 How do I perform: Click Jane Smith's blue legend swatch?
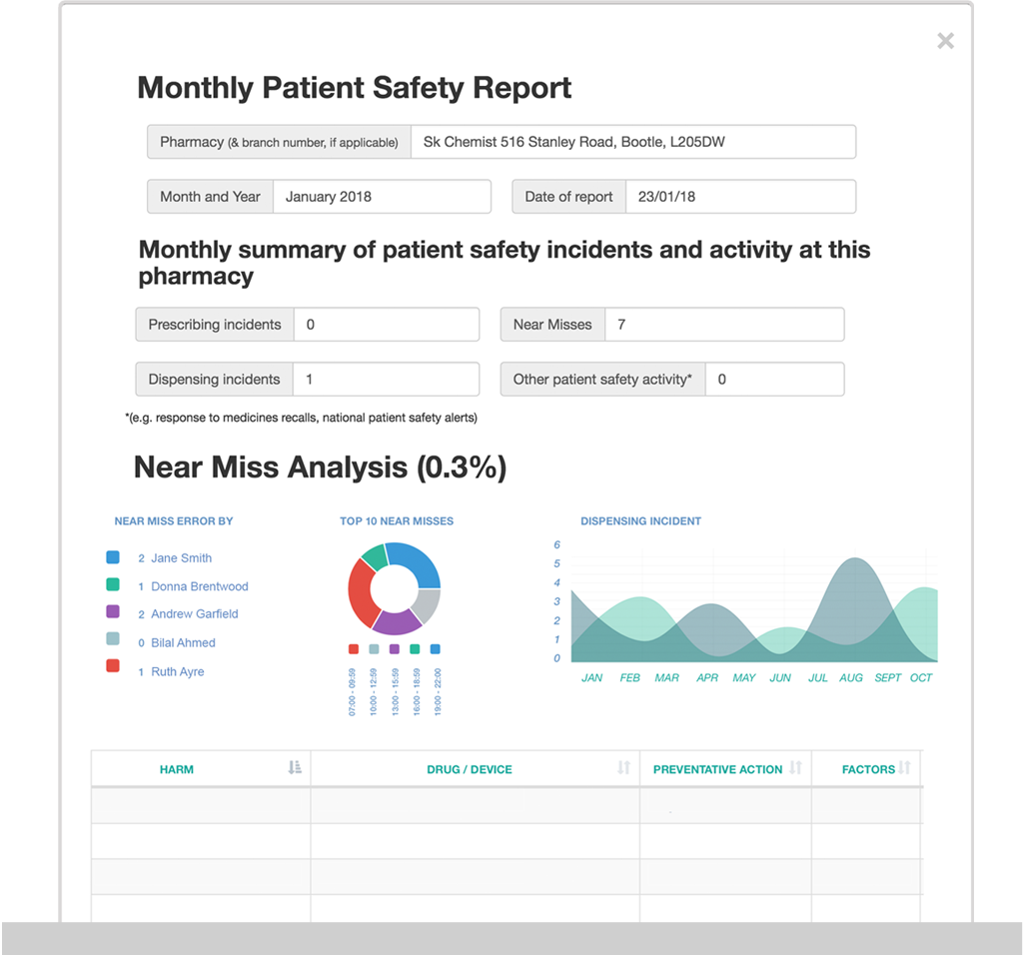point(112,557)
